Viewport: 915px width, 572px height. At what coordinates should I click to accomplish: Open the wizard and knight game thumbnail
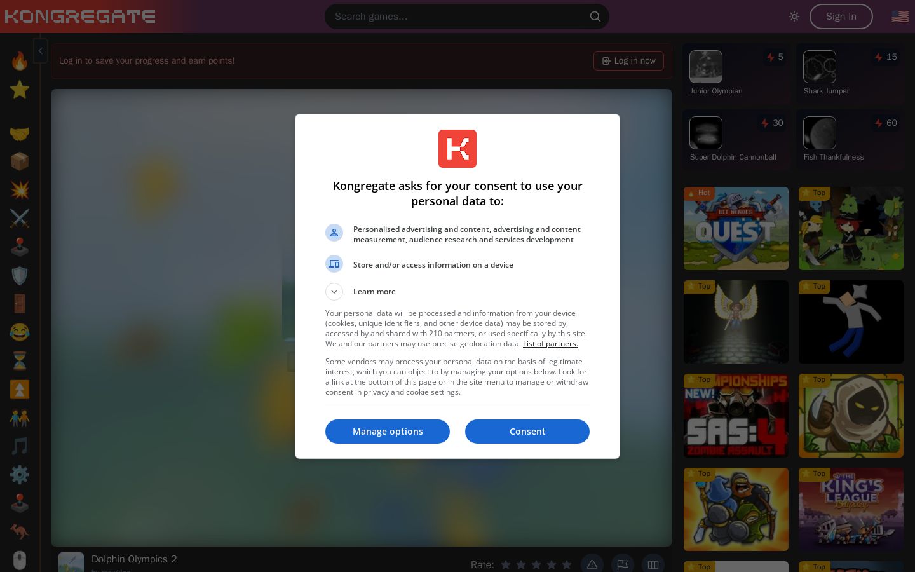[736, 509]
